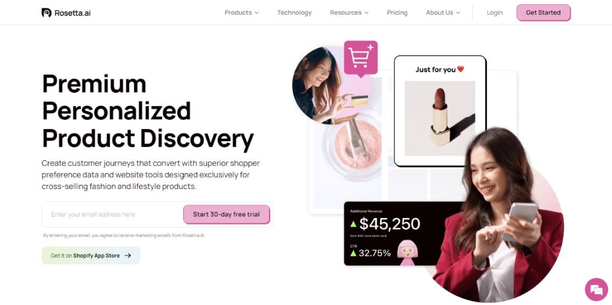Open the live chat bubble icon

596,289
